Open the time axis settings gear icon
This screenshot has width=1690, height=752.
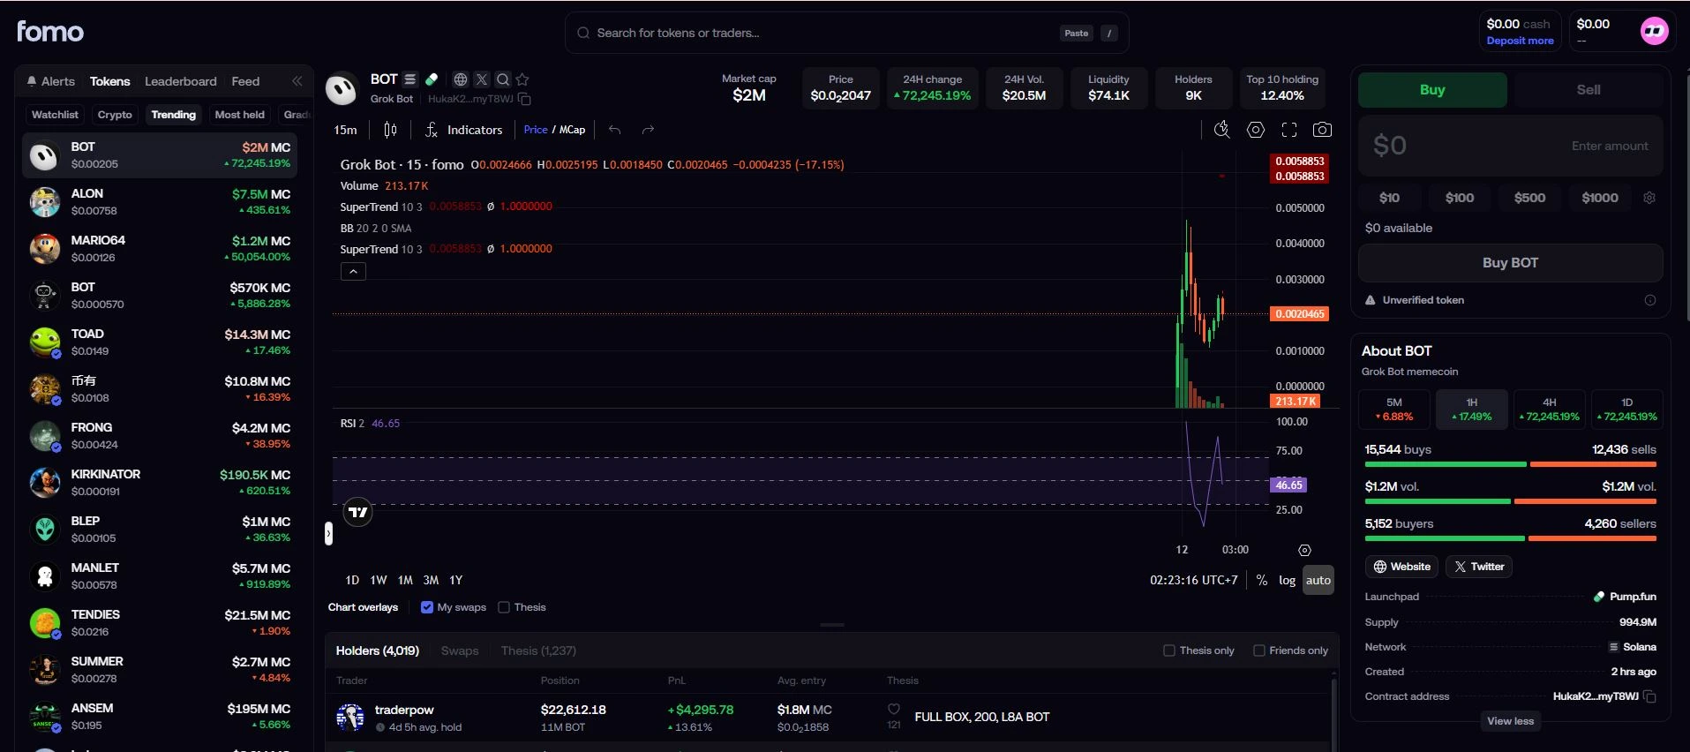pos(1304,550)
